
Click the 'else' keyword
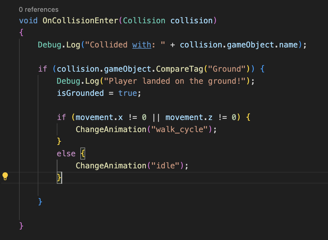coord(66,154)
